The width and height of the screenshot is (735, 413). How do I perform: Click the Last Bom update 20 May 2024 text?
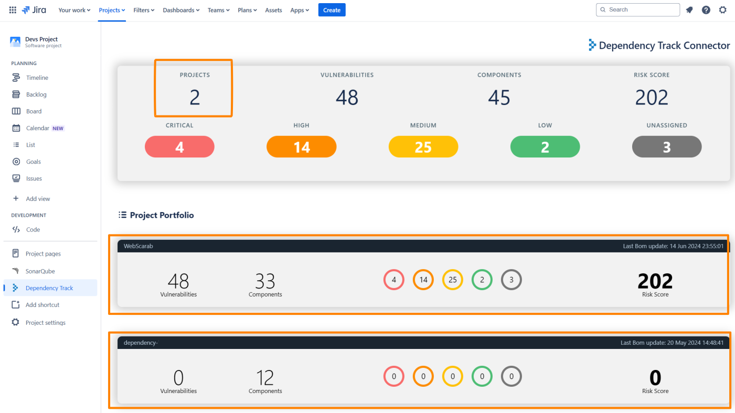[672, 343]
